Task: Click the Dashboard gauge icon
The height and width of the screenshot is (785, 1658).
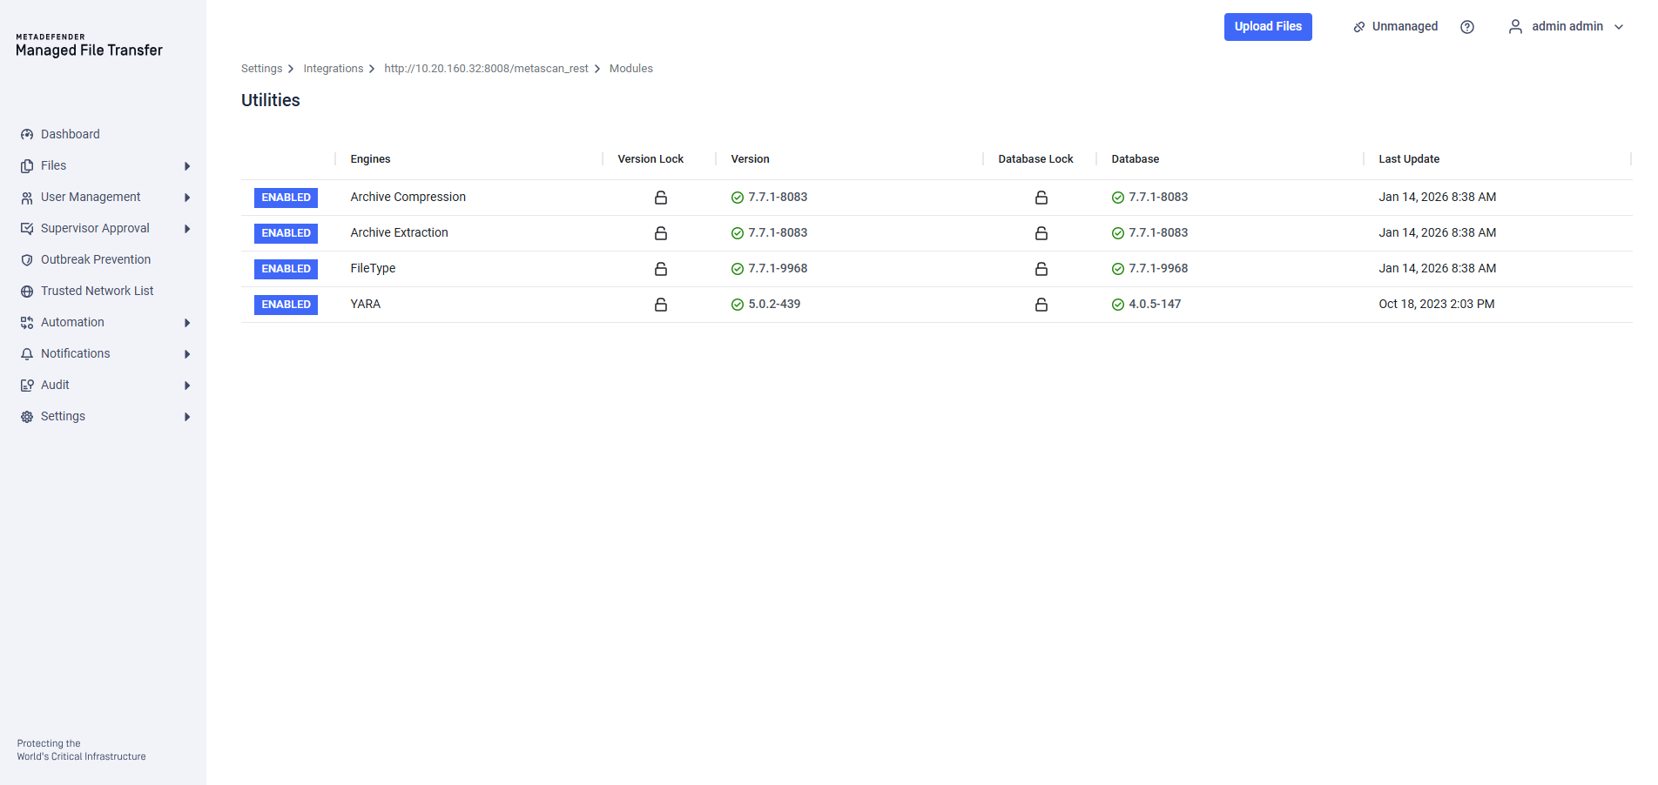Action: 27,135
